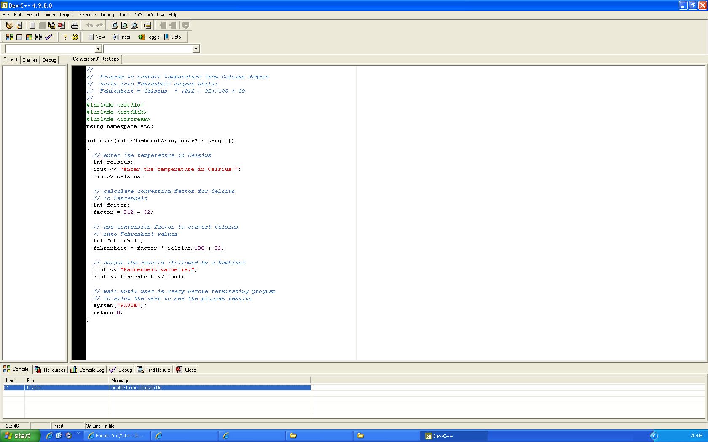Open the CVS menu
Screen dimensions: 708x442
(x=139, y=15)
